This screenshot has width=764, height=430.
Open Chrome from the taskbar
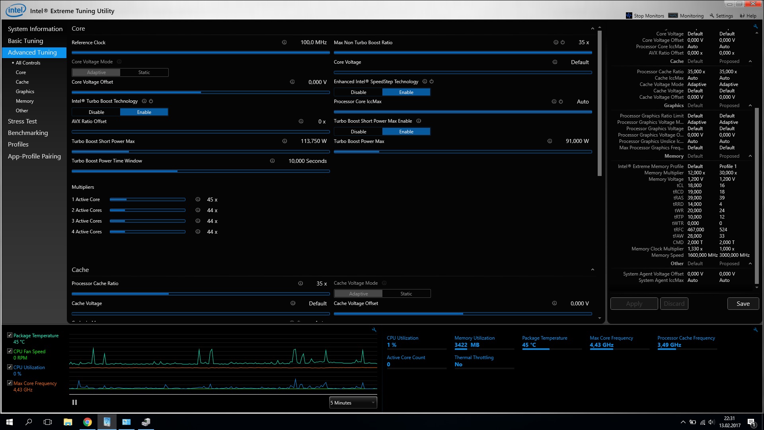click(88, 422)
